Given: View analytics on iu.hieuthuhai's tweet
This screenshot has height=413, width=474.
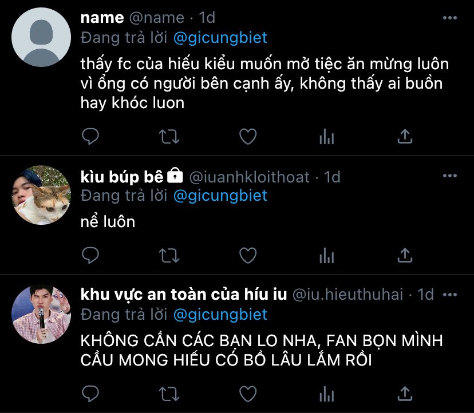Looking at the screenshot, I should [326, 393].
